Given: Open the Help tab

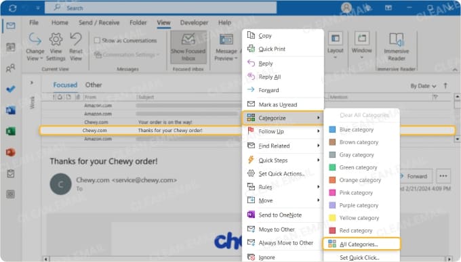Looking at the screenshot, I should pos(224,22).
